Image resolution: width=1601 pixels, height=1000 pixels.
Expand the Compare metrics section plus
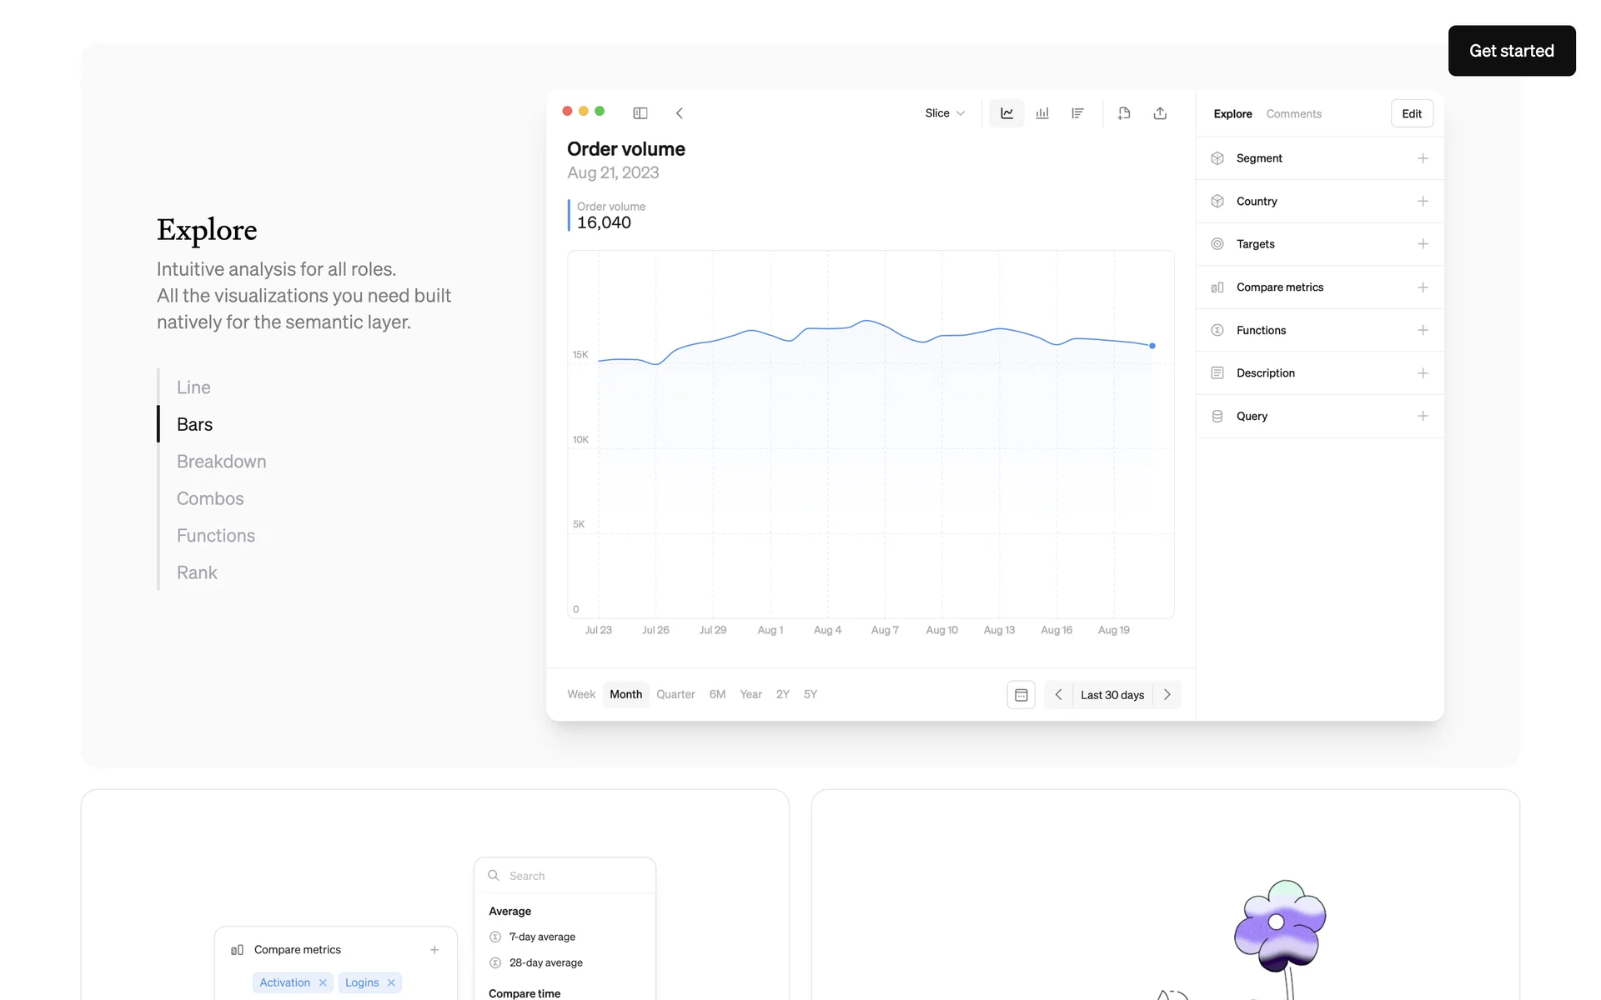pyautogui.click(x=1423, y=287)
